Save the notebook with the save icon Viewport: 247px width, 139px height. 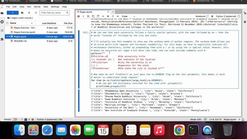78,16
